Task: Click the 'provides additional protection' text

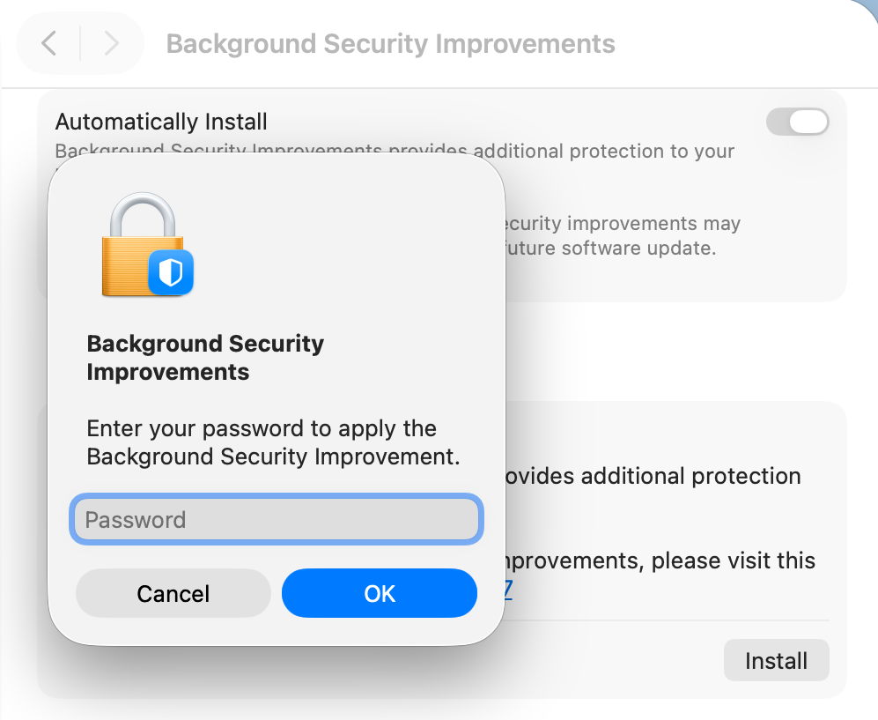Action: 652,476
